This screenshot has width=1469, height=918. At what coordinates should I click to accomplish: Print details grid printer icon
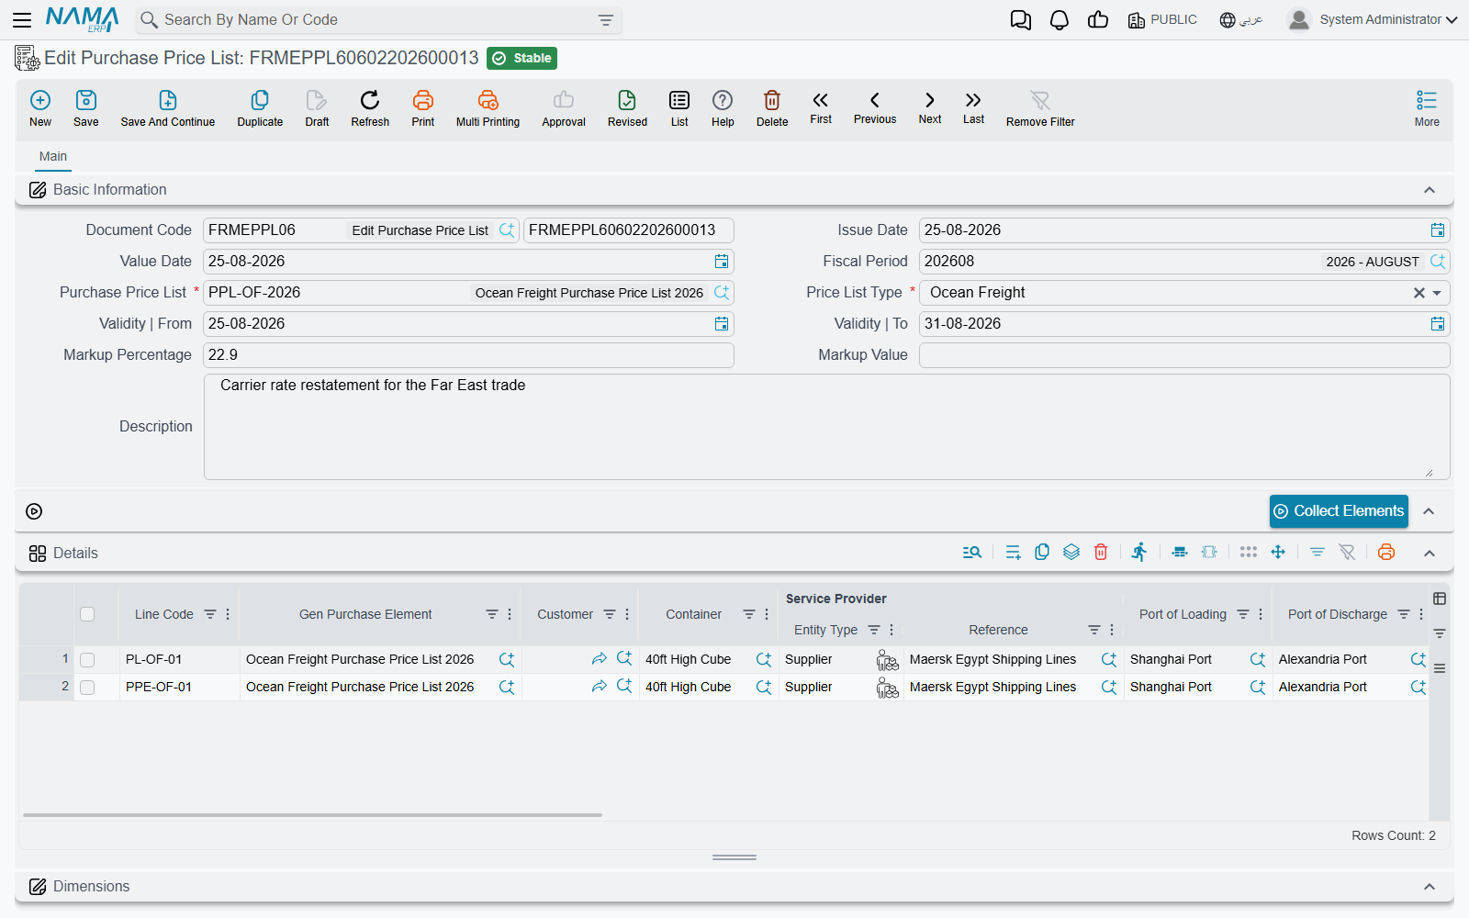1386,552
